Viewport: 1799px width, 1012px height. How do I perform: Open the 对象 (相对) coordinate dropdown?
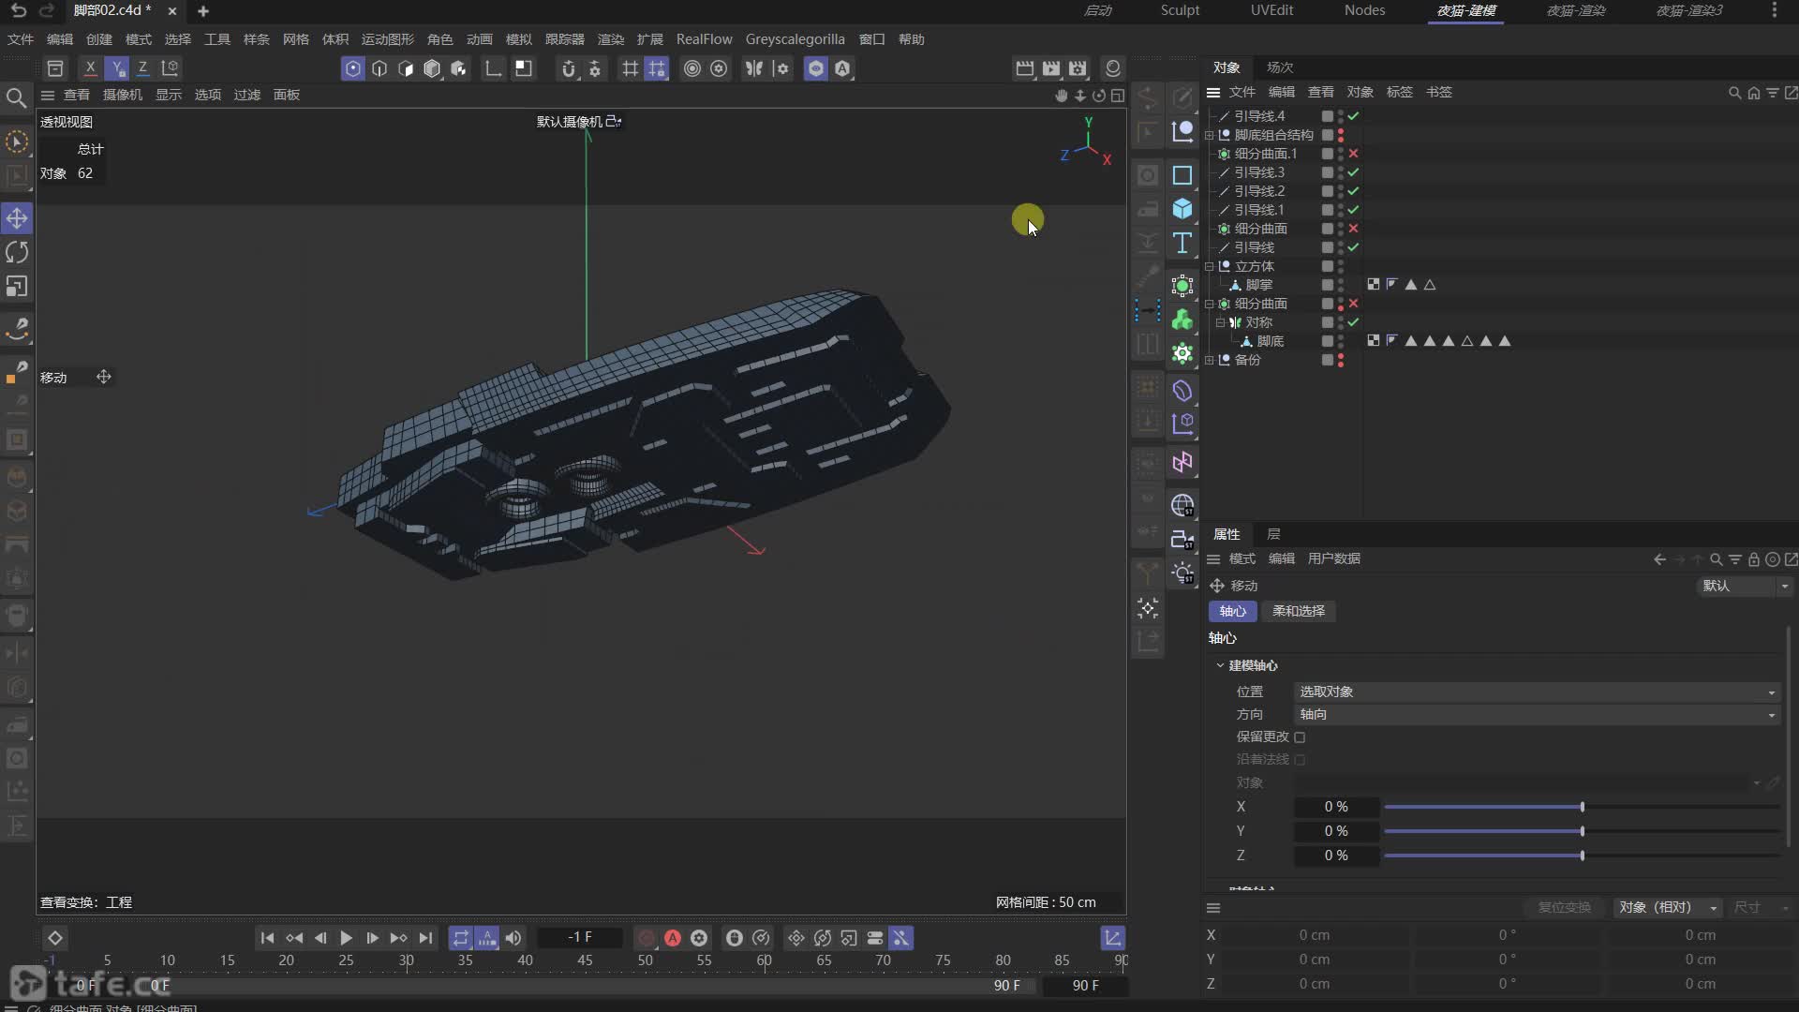pos(1668,907)
